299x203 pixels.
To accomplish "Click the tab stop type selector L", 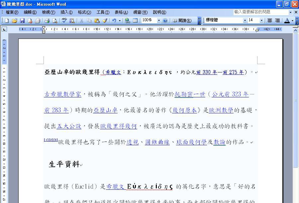I will (4, 29).
